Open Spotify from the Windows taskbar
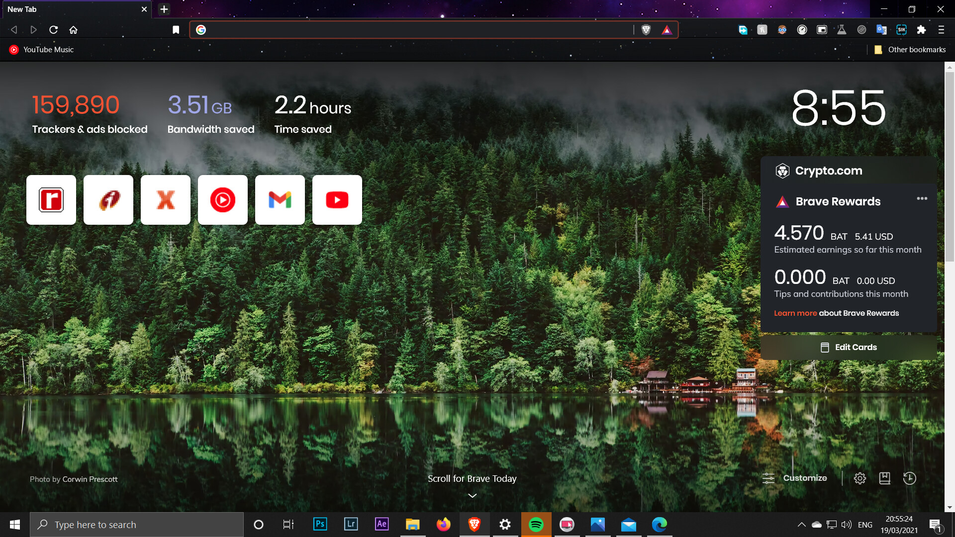The width and height of the screenshot is (955, 537). coord(536,525)
